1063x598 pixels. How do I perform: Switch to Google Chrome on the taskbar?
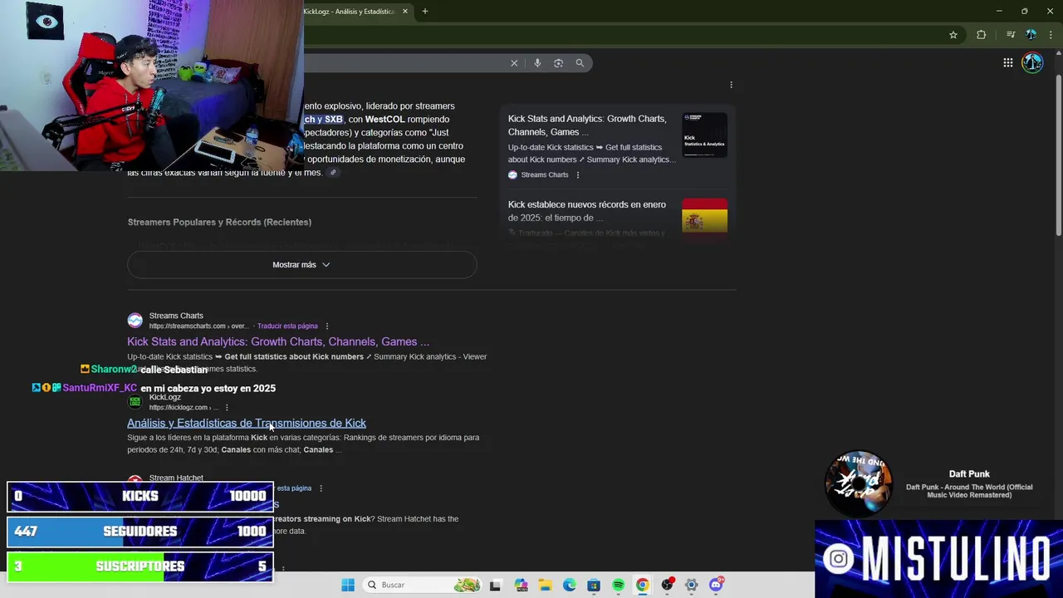coord(643,585)
